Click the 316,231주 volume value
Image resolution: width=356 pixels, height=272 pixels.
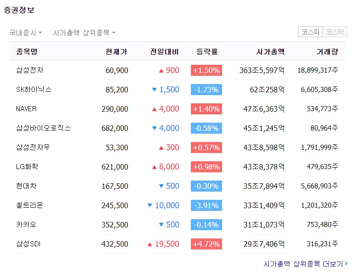click(323, 244)
